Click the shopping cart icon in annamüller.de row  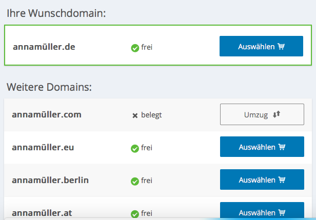tap(281, 46)
